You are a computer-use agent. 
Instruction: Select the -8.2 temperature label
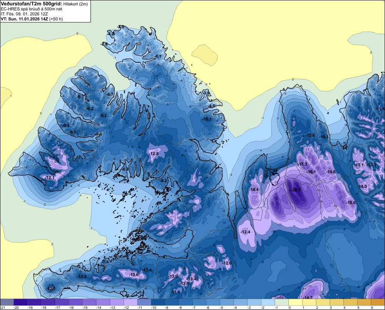coord(163,181)
